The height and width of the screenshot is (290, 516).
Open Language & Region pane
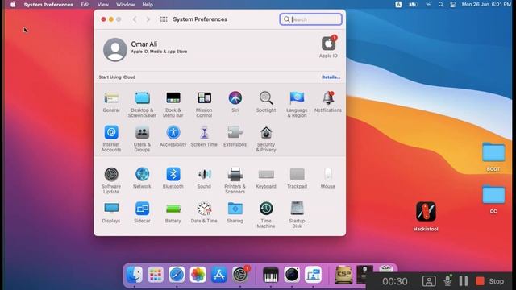pyautogui.click(x=297, y=105)
